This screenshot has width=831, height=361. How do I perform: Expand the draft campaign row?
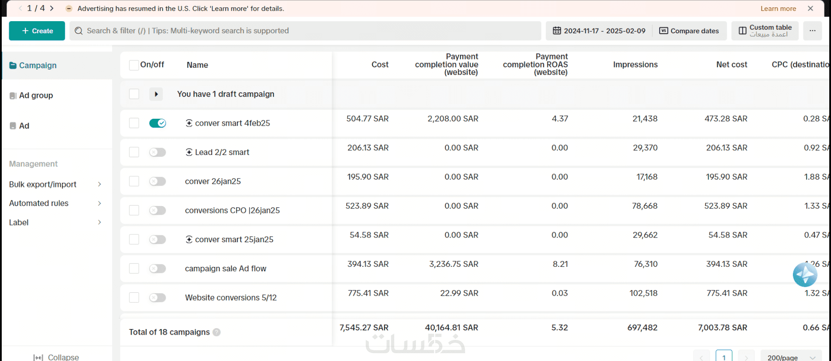[x=156, y=94]
